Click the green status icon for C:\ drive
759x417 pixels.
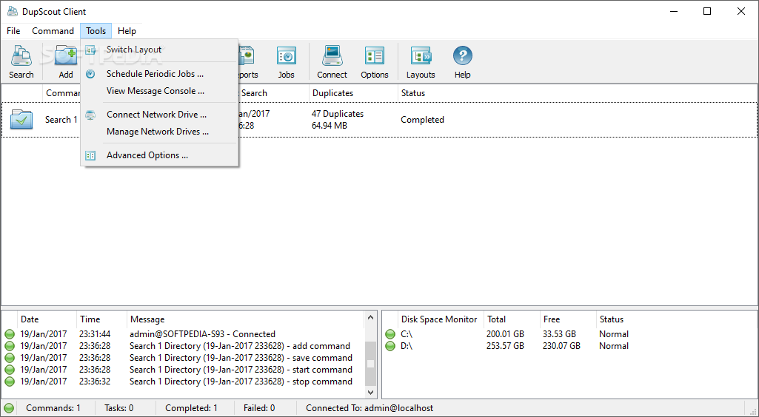pos(390,334)
